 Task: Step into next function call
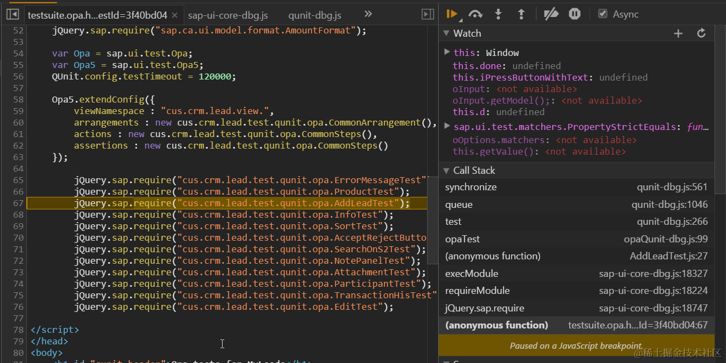498,14
